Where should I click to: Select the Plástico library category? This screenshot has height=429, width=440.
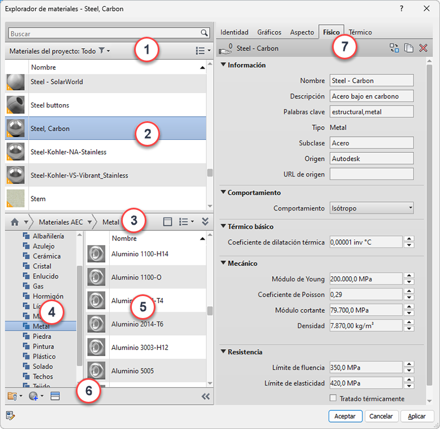[44, 357]
